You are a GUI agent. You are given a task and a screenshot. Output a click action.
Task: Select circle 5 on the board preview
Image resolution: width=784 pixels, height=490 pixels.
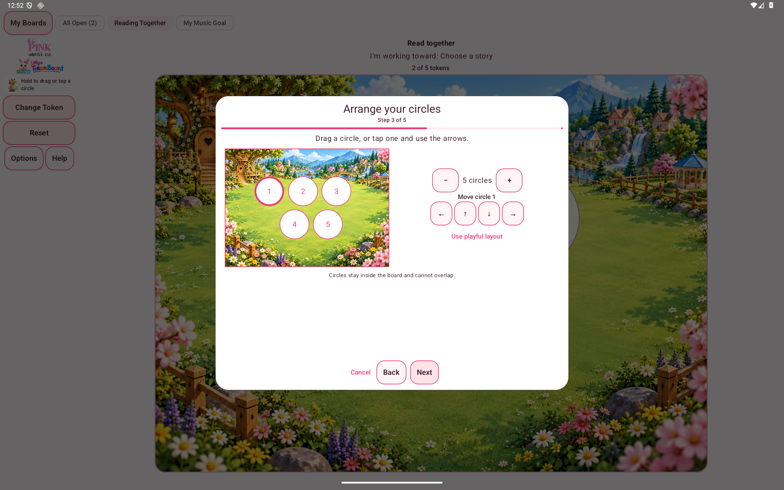tap(328, 224)
